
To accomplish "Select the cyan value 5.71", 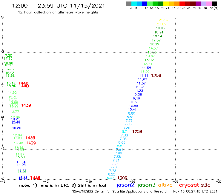I will (125, 132).
